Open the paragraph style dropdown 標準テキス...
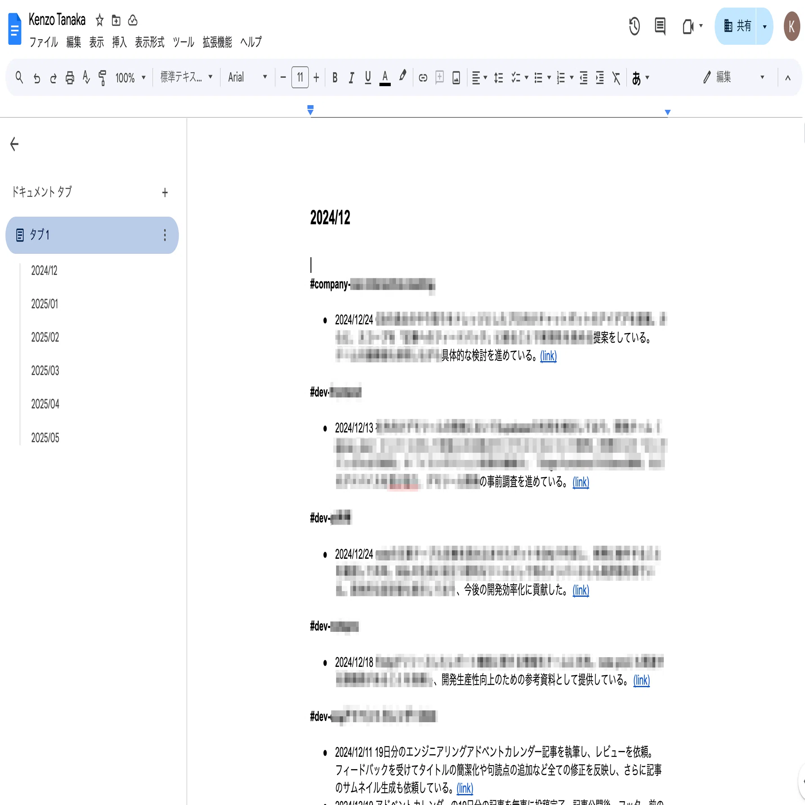Image resolution: width=805 pixels, height=805 pixels. click(186, 77)
